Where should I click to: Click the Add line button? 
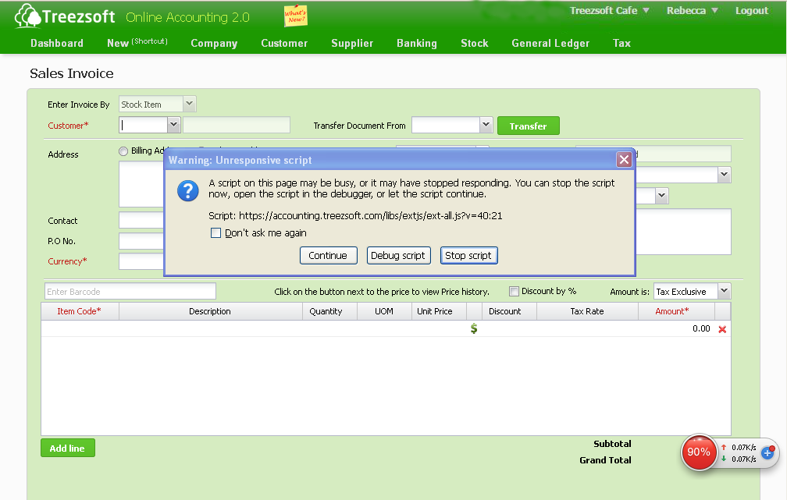(x=67, y=448)
